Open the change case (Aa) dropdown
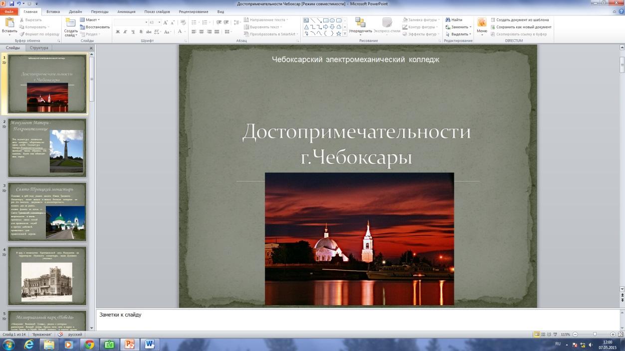 tap(168, 32)
